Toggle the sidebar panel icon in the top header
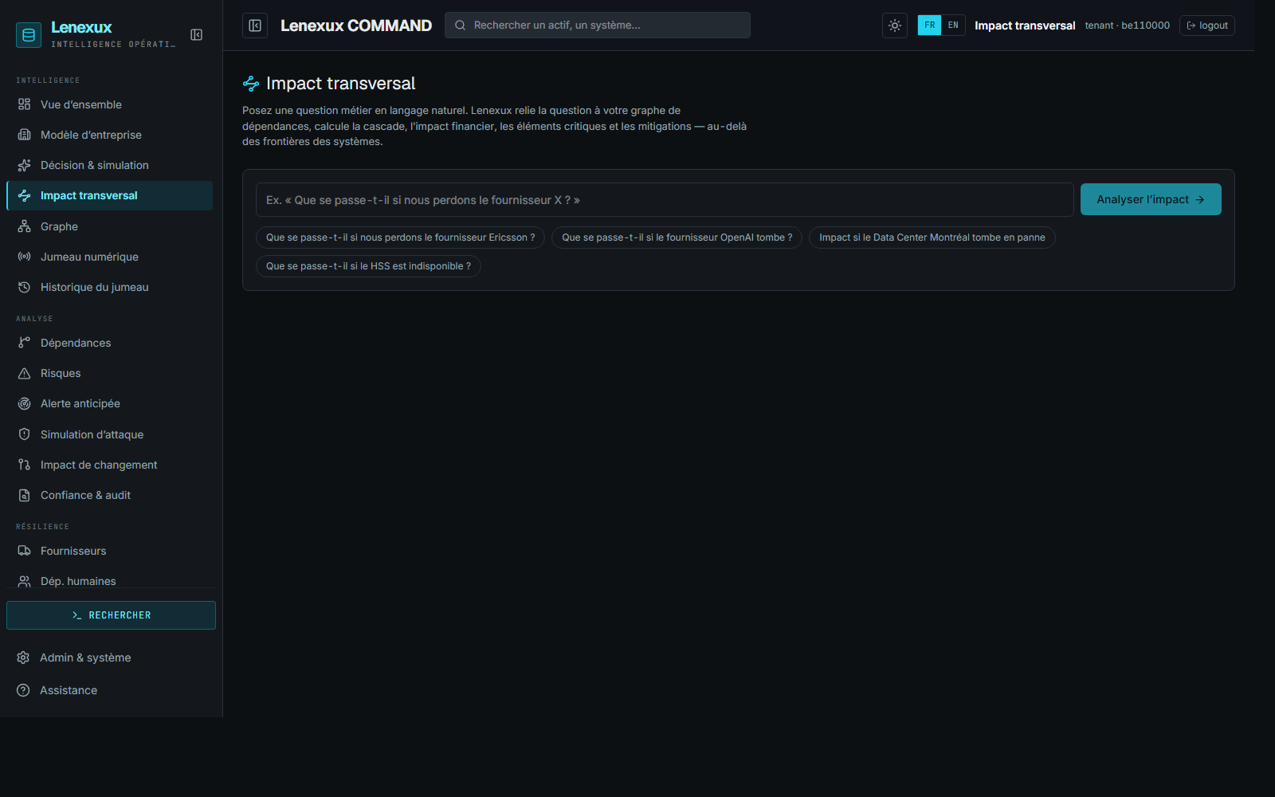This screenshot has width=1275, height=797. [x=255, y=26]
